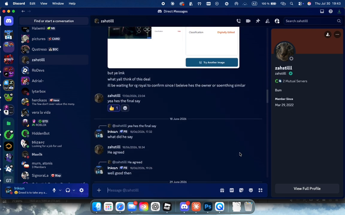Go back using the left arrow
Screen dimensions: 345x215
23,11
